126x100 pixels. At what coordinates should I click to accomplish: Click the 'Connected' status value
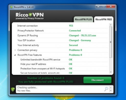(75, 31)
